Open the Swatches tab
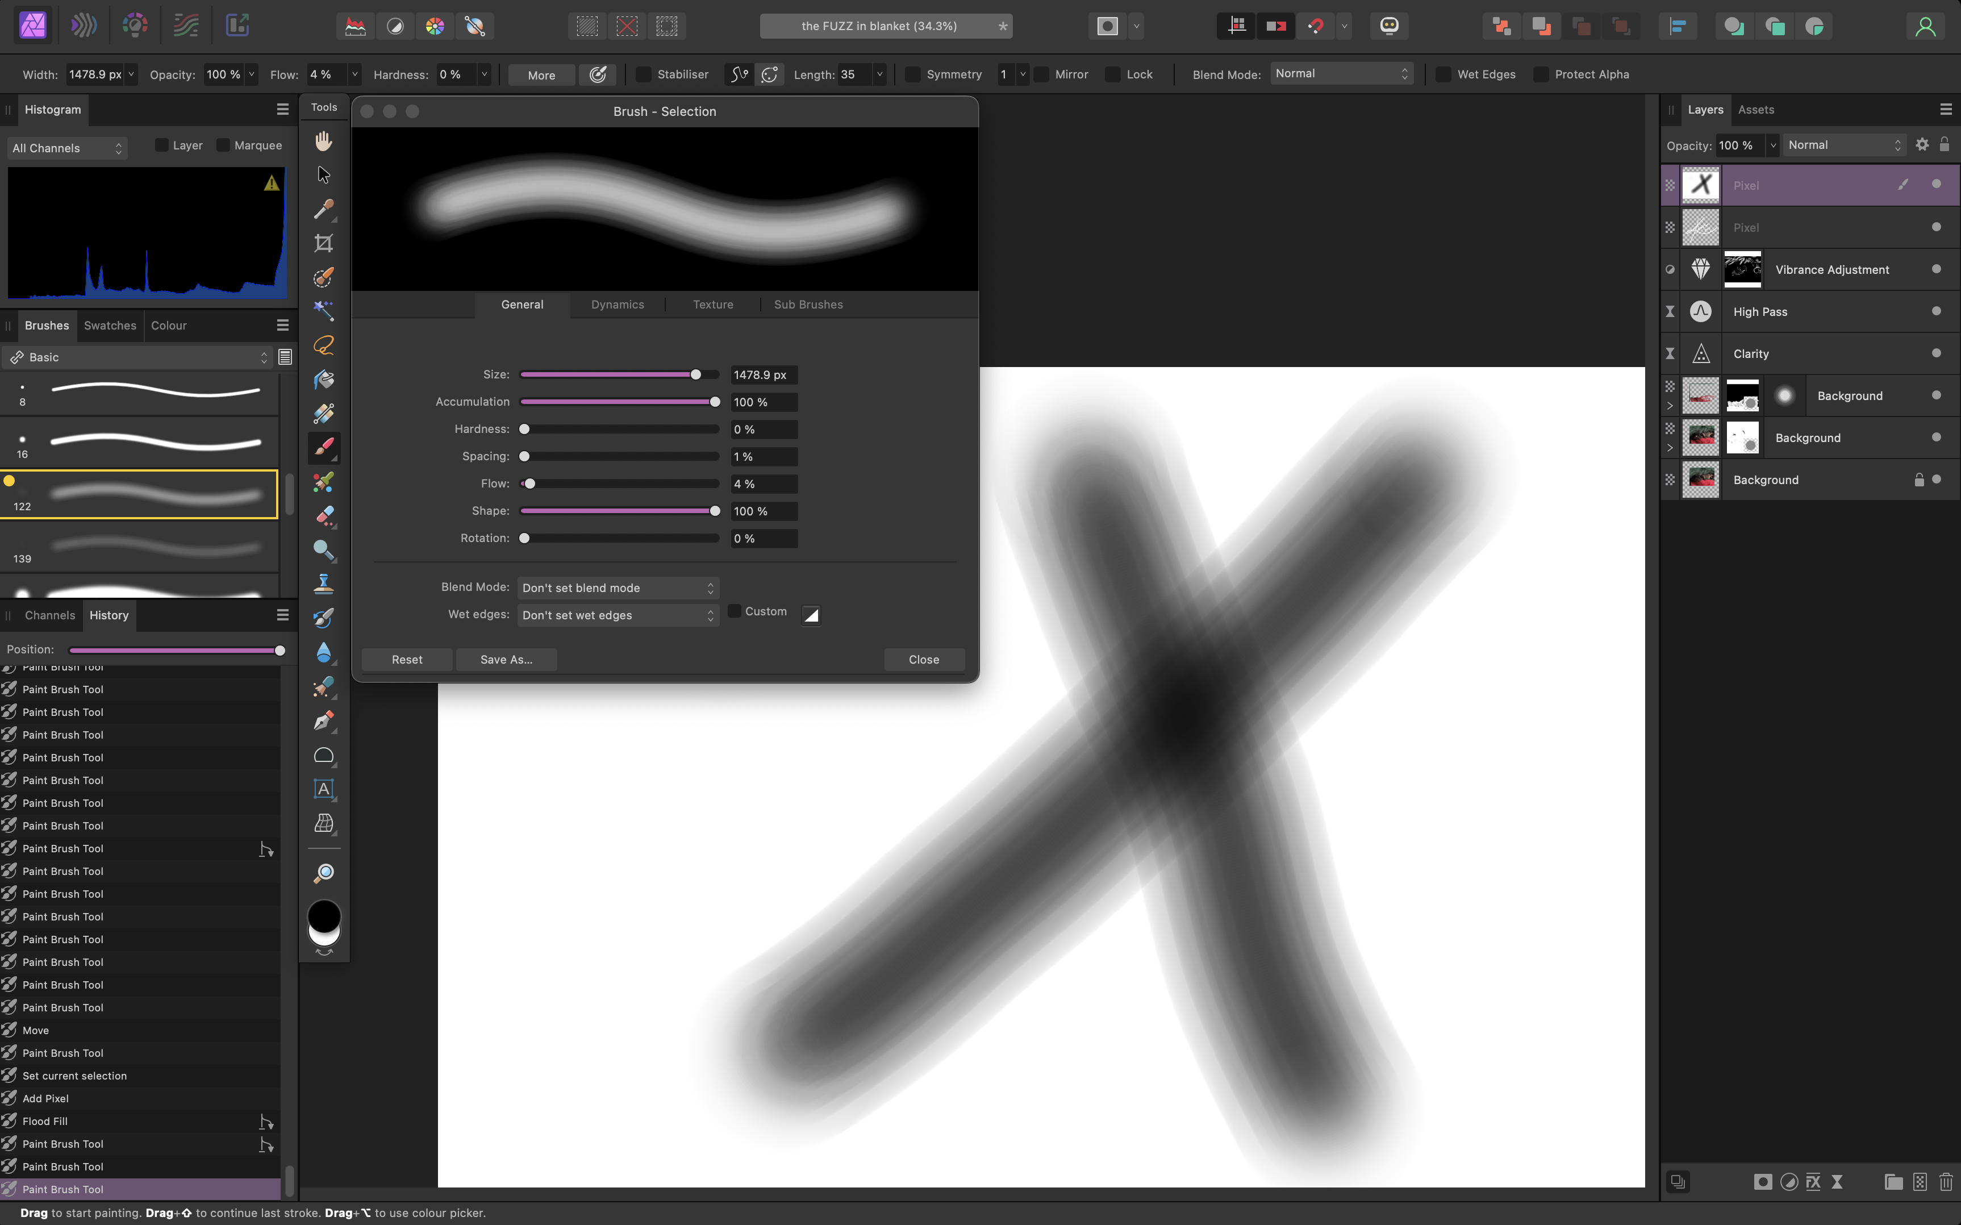 click(x=109, y=326)
